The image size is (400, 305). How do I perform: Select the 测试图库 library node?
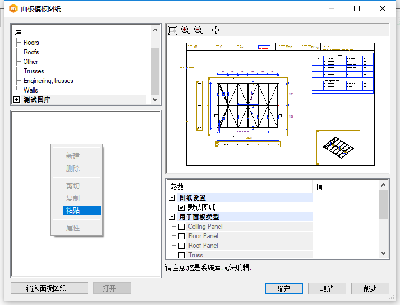[37, 100]
